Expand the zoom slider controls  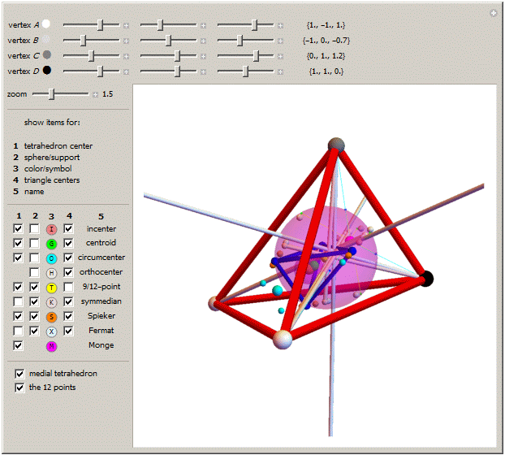[x=95, y=94]
